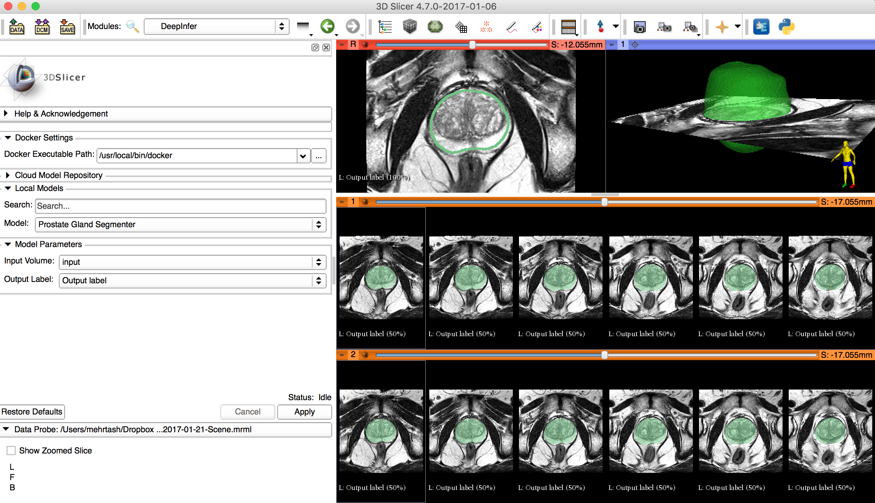Toggle the link icon in slice view 2 bar
Image resolution: width=875 pixels, height=503 pixels.
pos(365,355)
